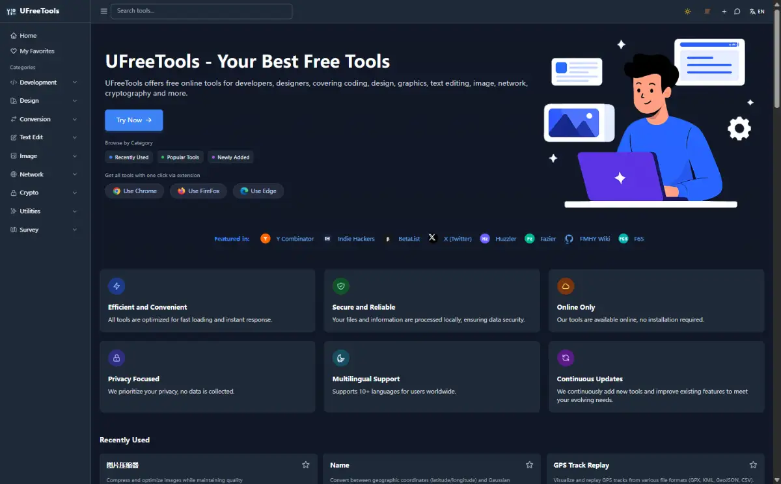Click the Use Chrome extension pill
Viewport: 781px width, 484px height.
[134, 191]
